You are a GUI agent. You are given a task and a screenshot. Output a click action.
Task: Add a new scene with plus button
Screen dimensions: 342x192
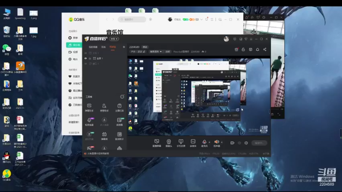coord(124,47)
